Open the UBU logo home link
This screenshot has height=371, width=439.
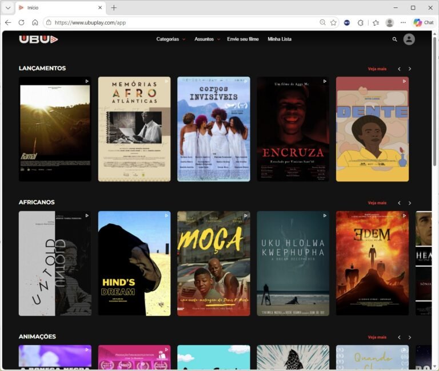[x=38, y=40]
